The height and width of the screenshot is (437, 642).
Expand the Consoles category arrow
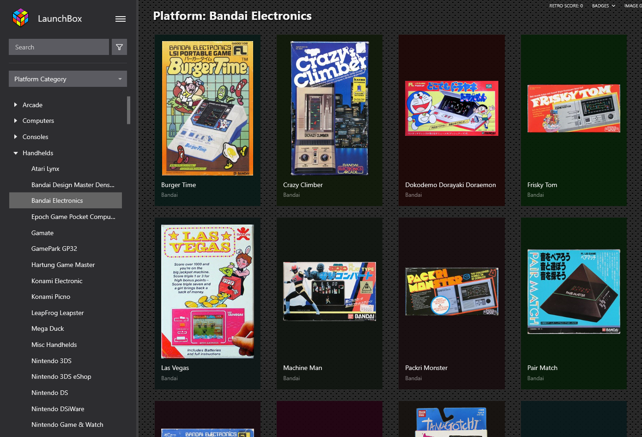point(16,137)
